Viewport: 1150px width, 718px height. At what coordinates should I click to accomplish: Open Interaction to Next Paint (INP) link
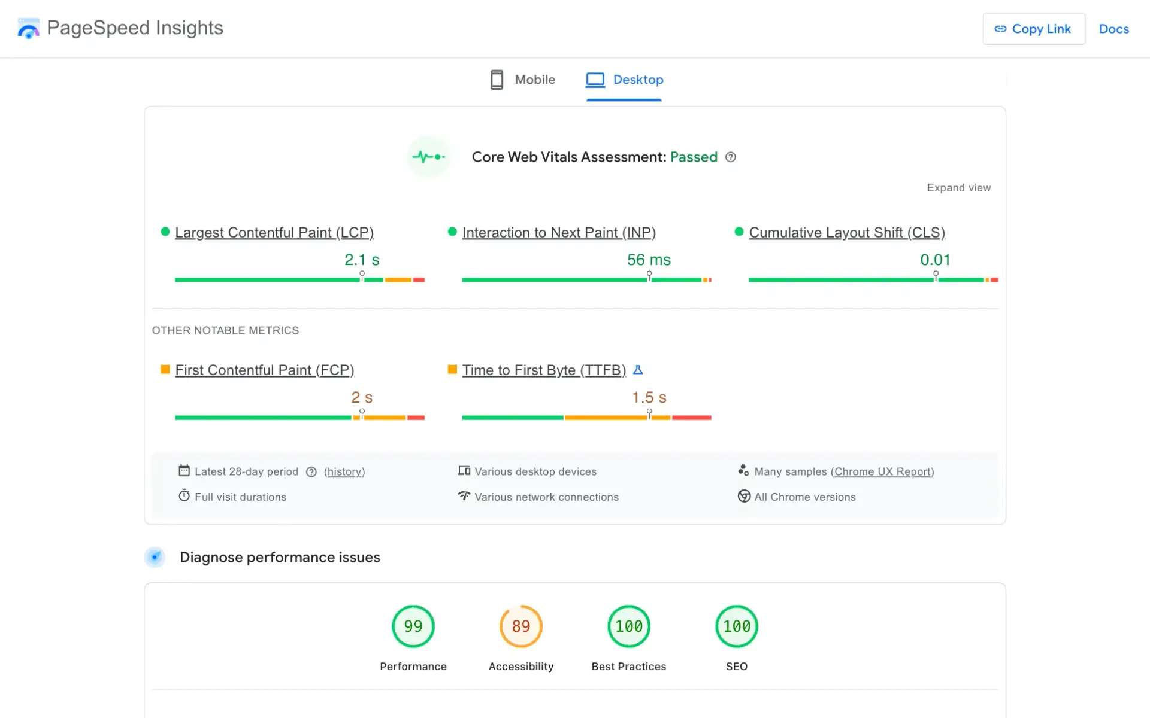point(559,233)
